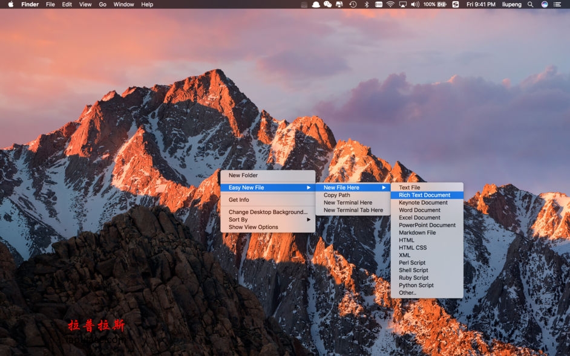This screenshot has height=356, width=570.
Task: Click the WeChat icon in menu bar
Action: pos(327,4)
